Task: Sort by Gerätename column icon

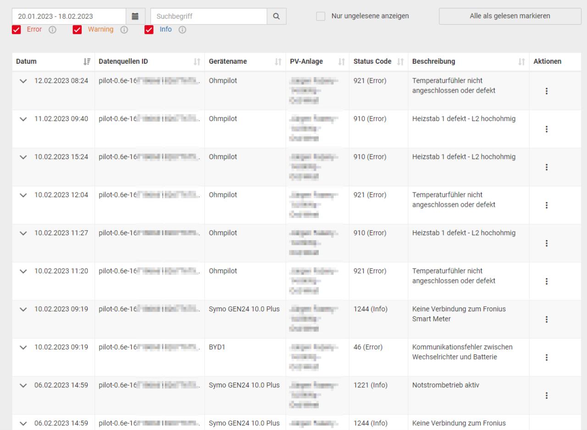Action: coord(278,61)
